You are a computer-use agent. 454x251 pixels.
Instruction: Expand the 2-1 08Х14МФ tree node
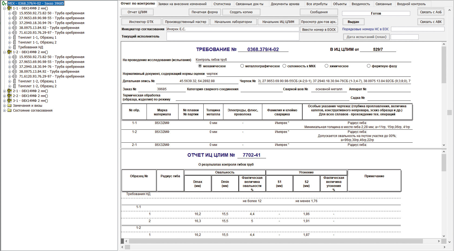(x=4, y=91)
